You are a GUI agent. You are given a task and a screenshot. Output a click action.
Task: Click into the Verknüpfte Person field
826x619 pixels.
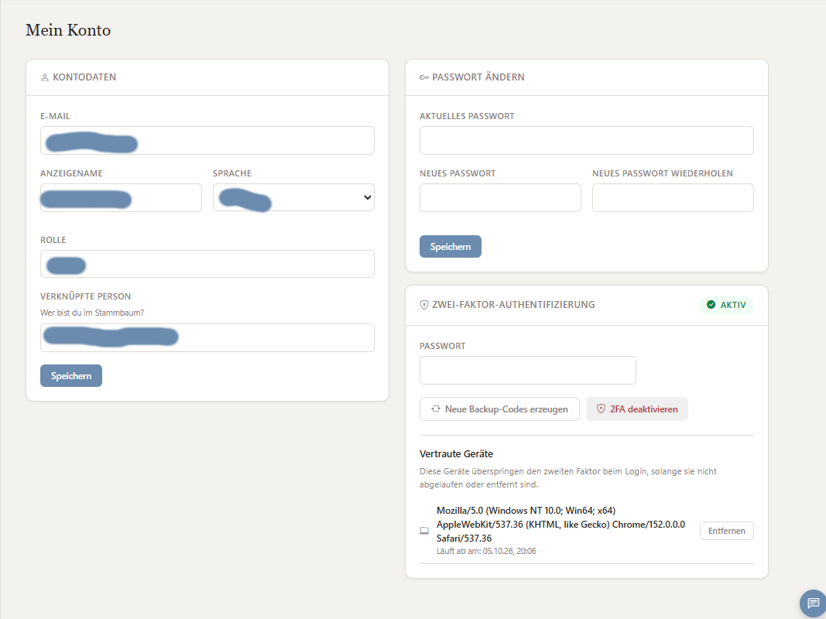[x=207, y=338]
